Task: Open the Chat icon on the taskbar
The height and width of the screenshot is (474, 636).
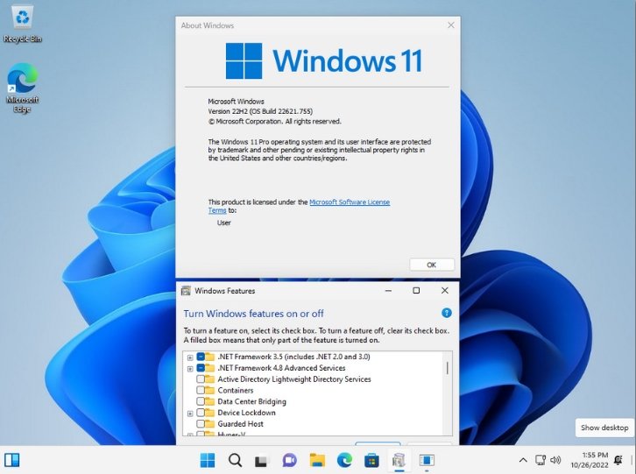Action: point(289,460)
